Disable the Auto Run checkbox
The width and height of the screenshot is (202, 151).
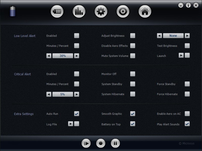(77, 114)
